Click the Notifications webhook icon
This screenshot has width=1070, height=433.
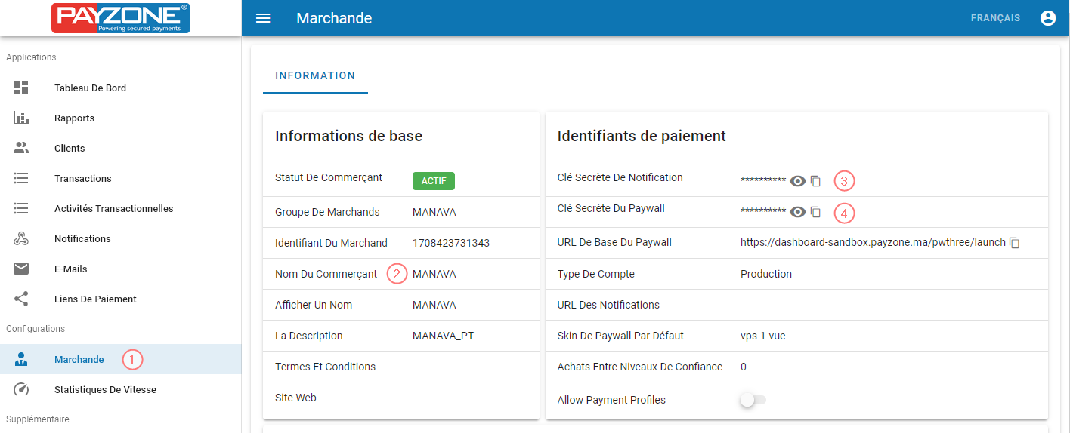point(21,238)
